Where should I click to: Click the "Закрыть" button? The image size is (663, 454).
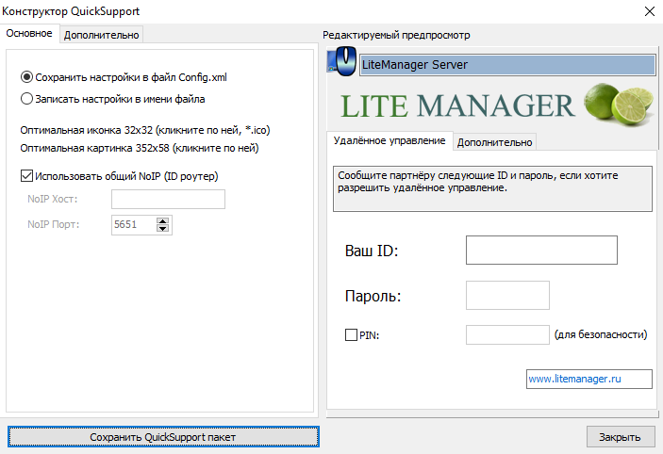[x=621, y=437]
